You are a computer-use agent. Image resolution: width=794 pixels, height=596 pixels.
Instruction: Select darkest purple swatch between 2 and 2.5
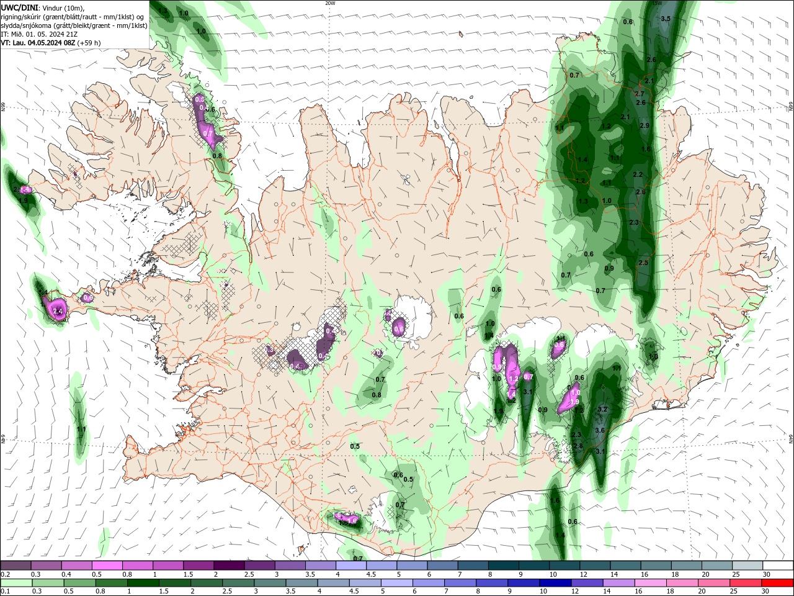229,566
